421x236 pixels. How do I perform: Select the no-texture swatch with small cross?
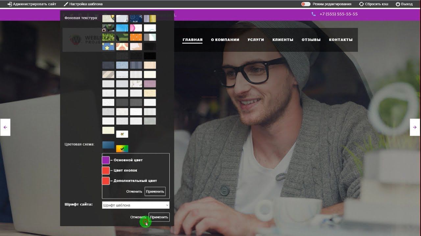pyautogui.click(x=122, y=134)
